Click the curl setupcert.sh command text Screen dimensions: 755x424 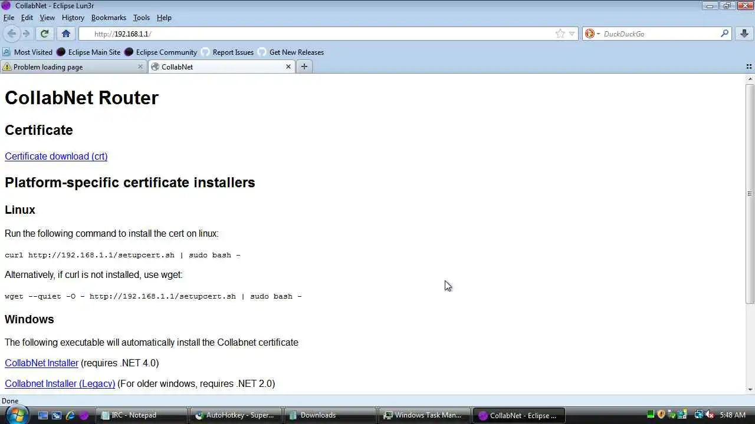coord(123,255)
